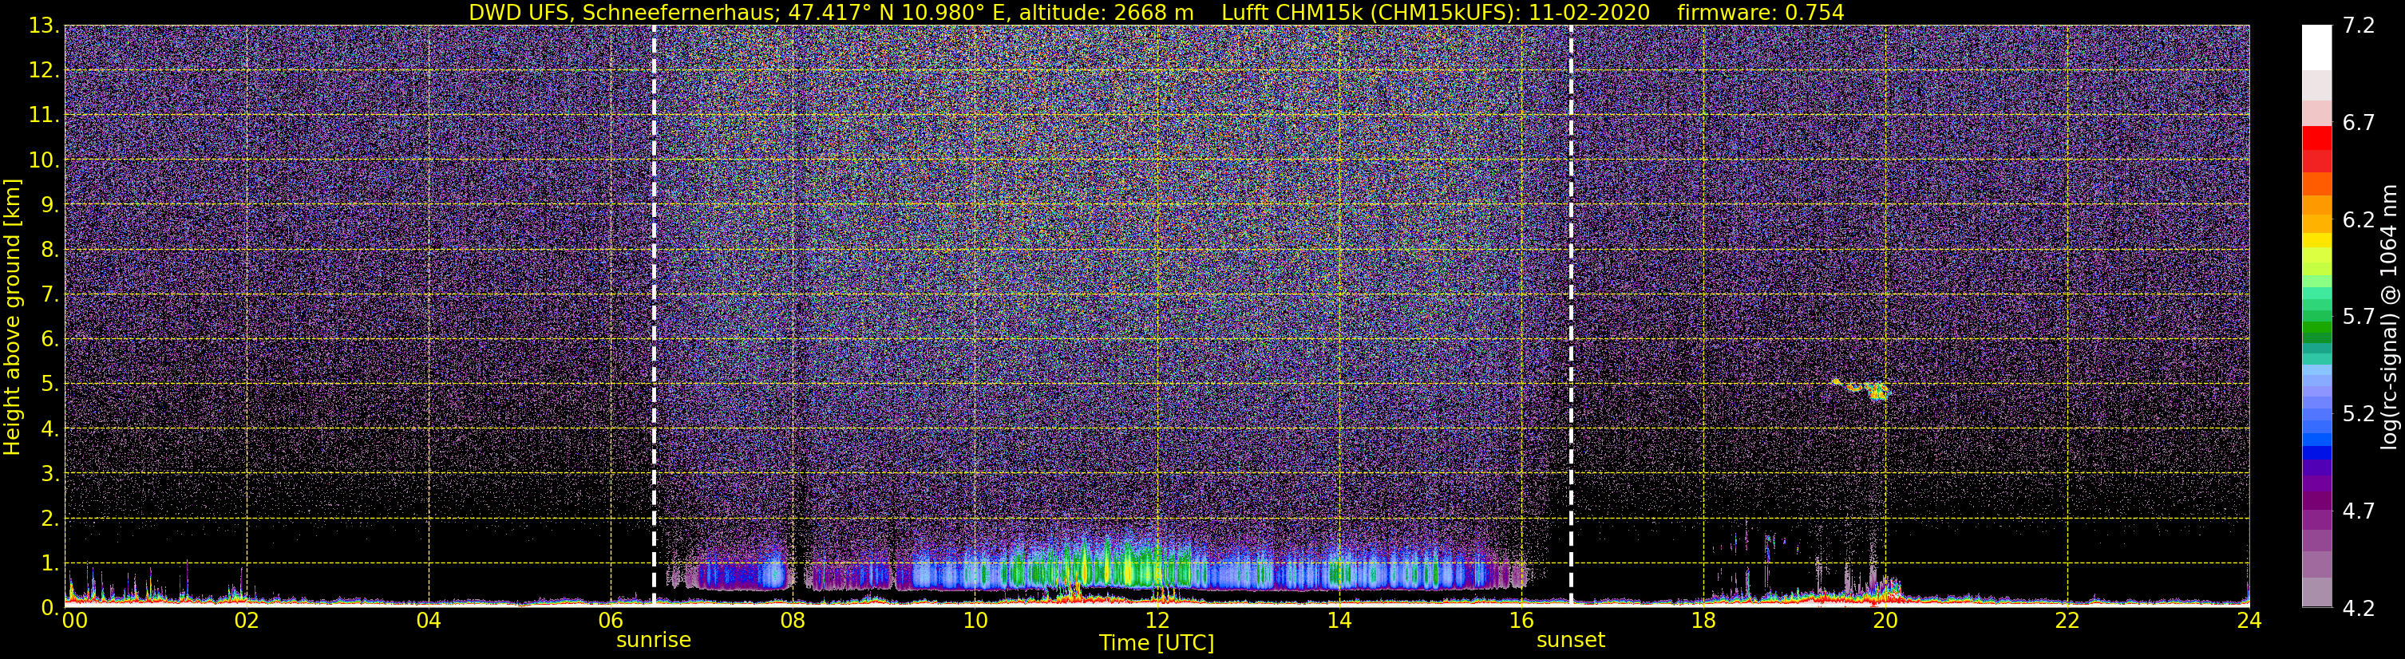
Task: Click the 'sunset' label
Action: [1570, 641]
